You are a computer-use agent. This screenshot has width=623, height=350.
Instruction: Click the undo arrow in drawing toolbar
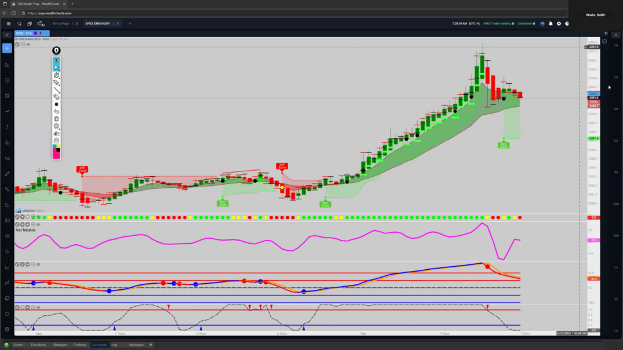(x=57, y=112)
